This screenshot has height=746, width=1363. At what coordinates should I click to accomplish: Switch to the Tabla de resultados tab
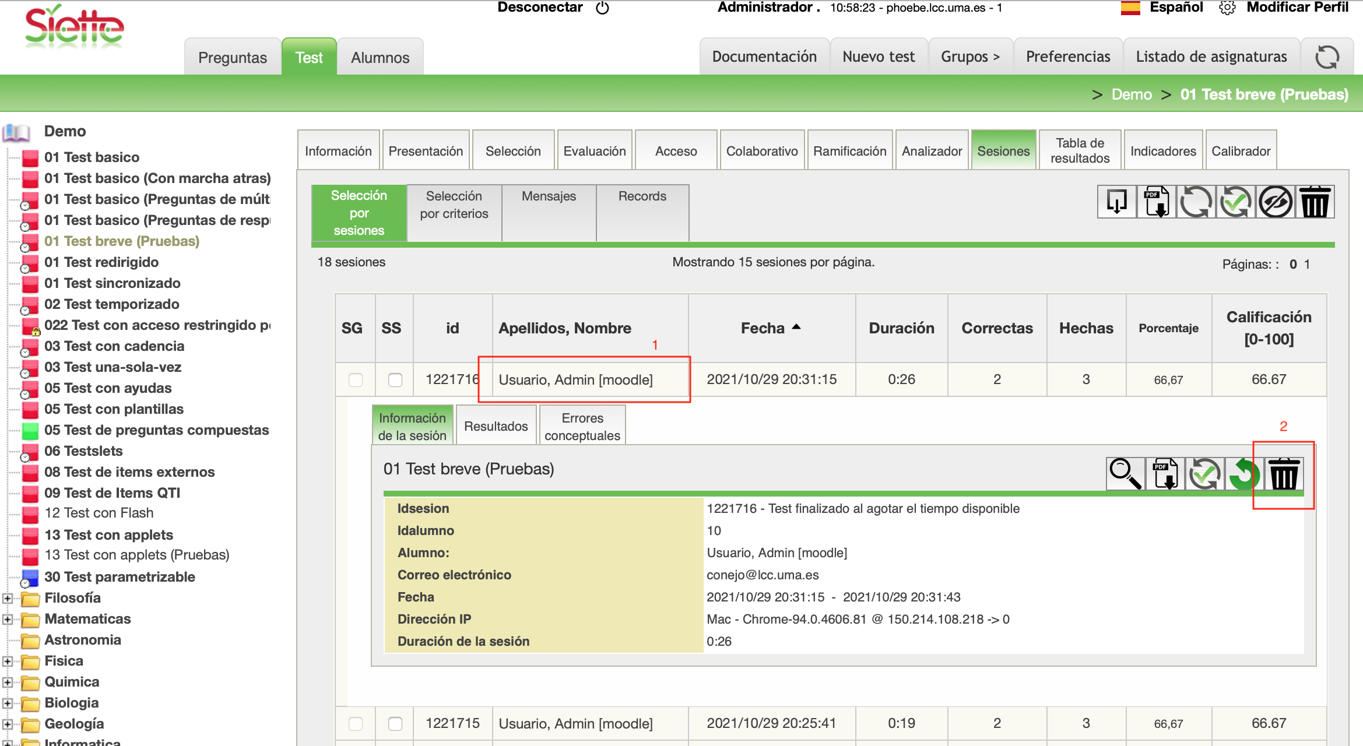(1079, 151)
